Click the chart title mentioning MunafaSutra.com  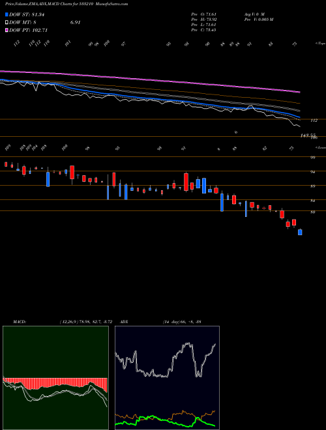tap(67, 4)
